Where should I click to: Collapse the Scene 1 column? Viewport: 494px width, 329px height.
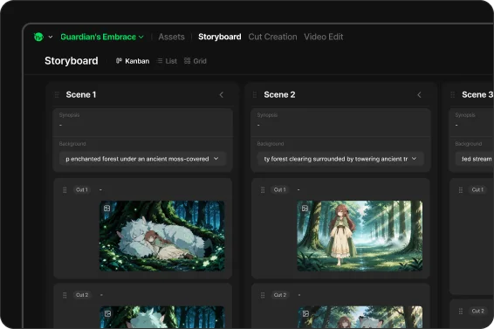[x=222, y=95]
